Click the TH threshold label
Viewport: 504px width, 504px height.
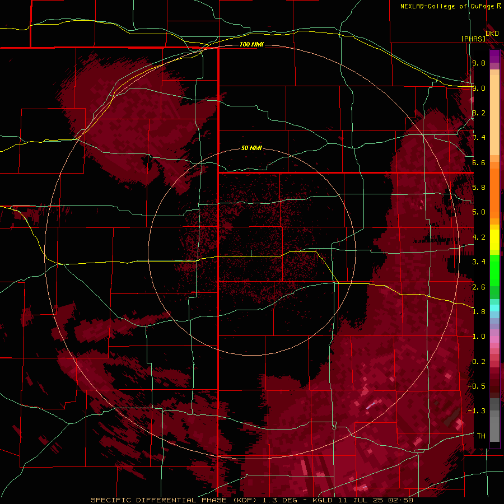481,436
